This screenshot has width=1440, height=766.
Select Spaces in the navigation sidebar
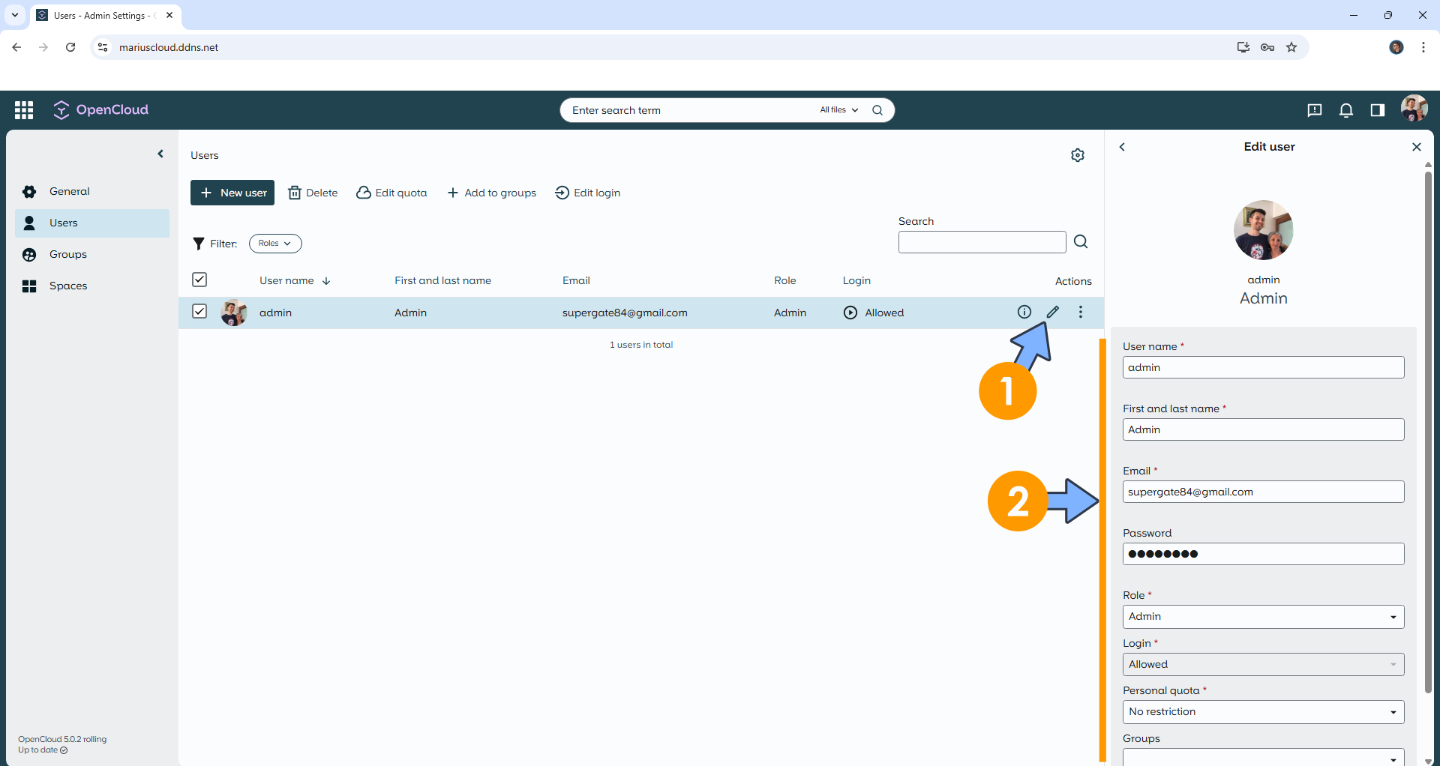(x=67, y=286)
